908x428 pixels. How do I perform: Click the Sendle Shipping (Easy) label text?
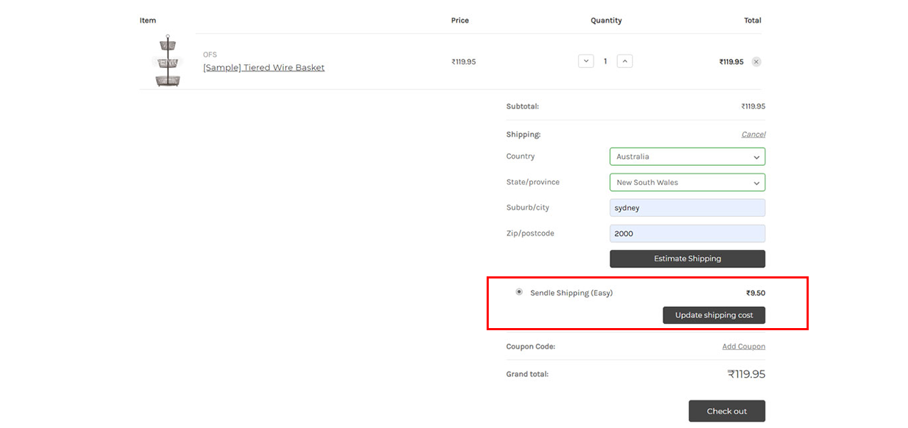tap(571, 293)
